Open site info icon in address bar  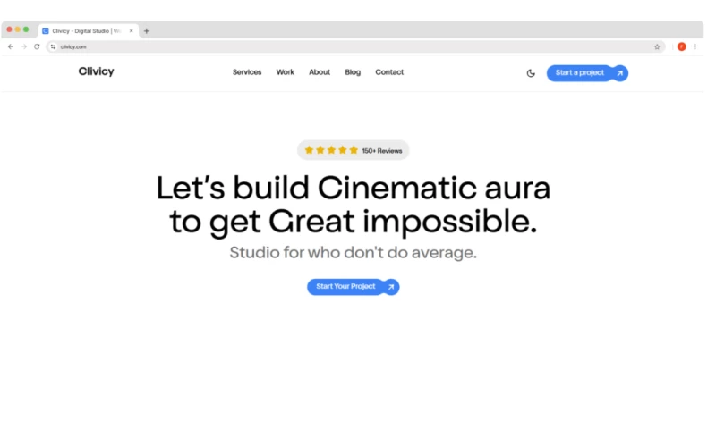(x=53, y=47)
